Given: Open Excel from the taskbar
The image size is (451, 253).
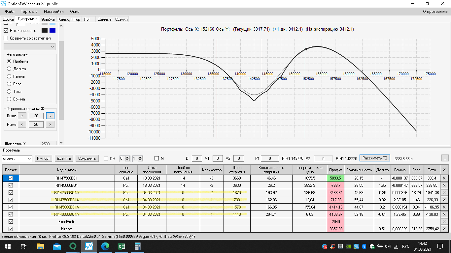Looking at the screenshot, I should click(121, 246).
